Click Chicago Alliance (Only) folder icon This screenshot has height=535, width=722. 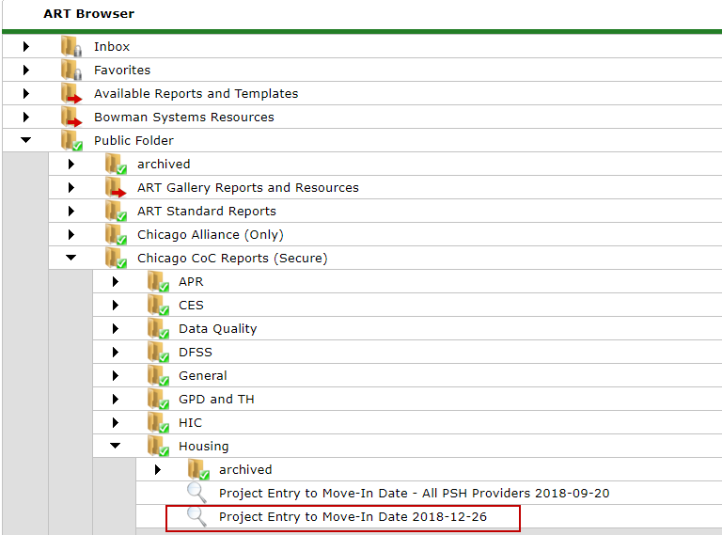click(x=116, y=234)
